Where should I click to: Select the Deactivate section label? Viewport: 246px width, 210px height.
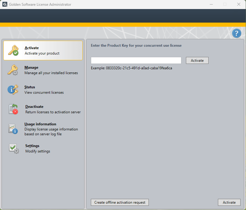pyautogui.click(x=34, y=107)
